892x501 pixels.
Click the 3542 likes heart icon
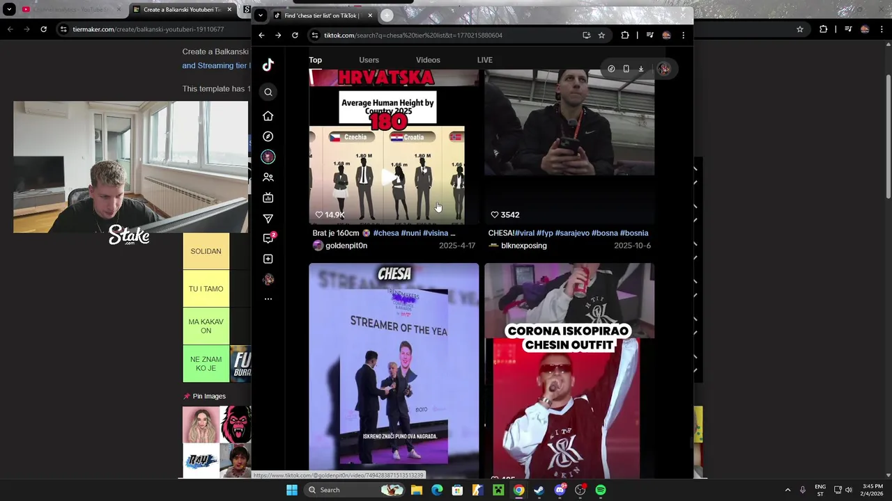[495, 215]
